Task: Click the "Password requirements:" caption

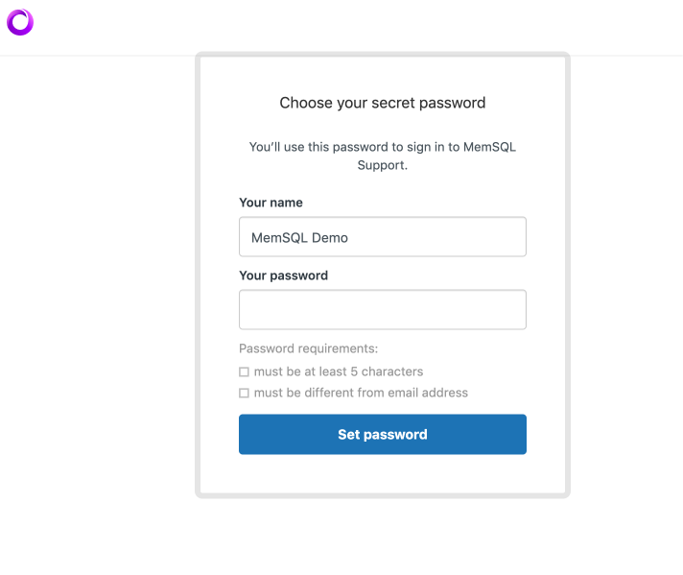Action: coord(308,348)
